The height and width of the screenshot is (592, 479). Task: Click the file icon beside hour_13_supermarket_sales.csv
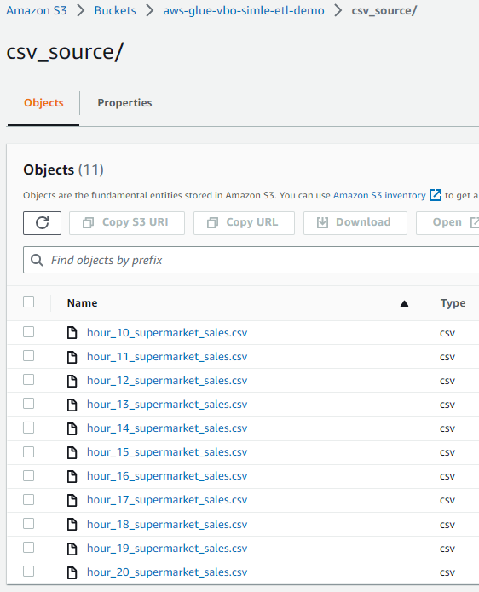72,405
